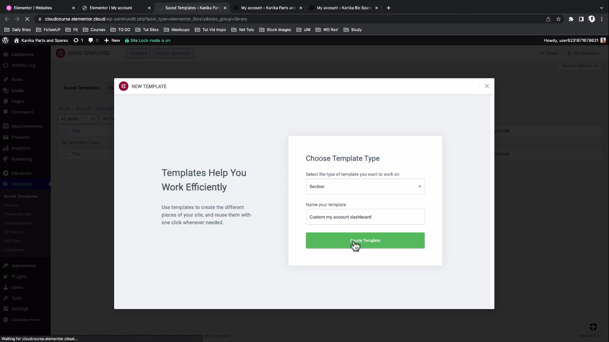
Task: Switch to My account – Kanika Parts tab
Action: [x=268, y=8]
